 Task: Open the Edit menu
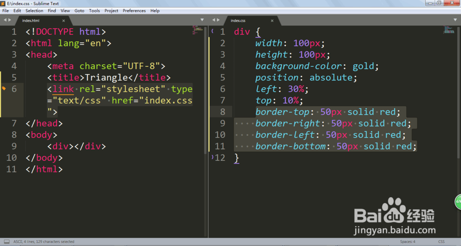[x=17, y=11]
